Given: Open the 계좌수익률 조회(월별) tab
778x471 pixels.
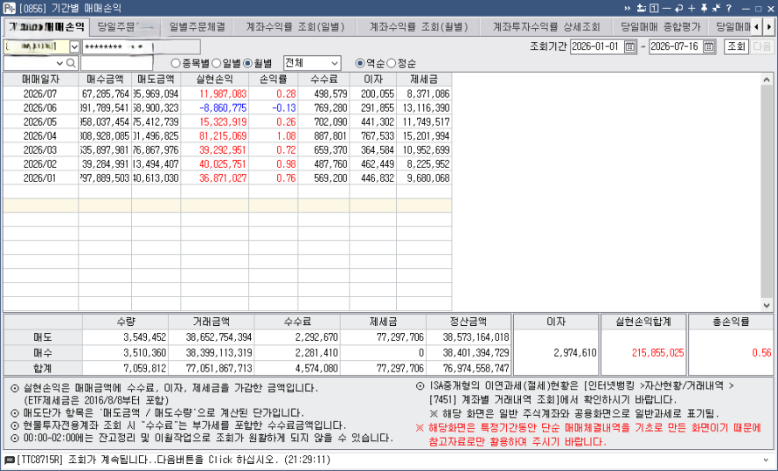Looking at the screenshot, I should click(x=419, y=27).
